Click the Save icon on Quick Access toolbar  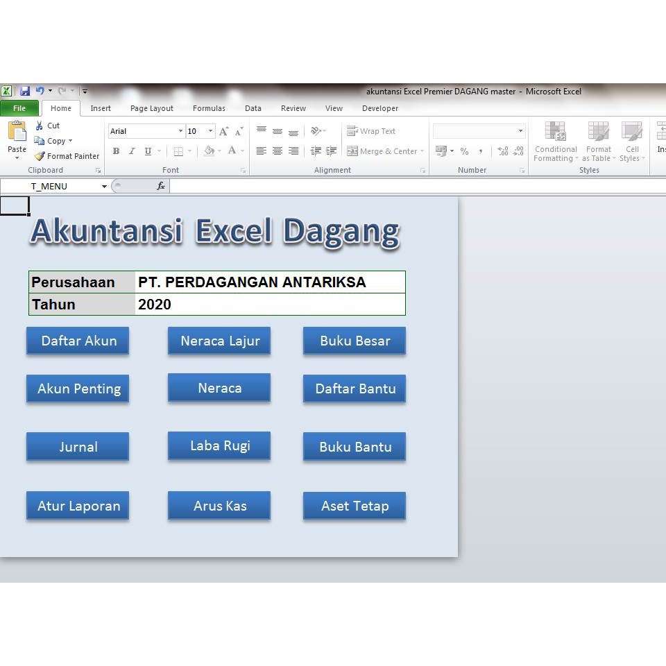(x=25, y=91)
